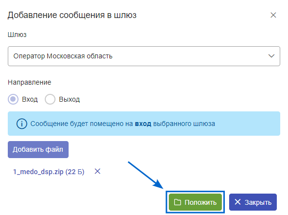This screenshot has width=288, height=215.
Task: Select the Вход radio button
Action: pos(13,99)
